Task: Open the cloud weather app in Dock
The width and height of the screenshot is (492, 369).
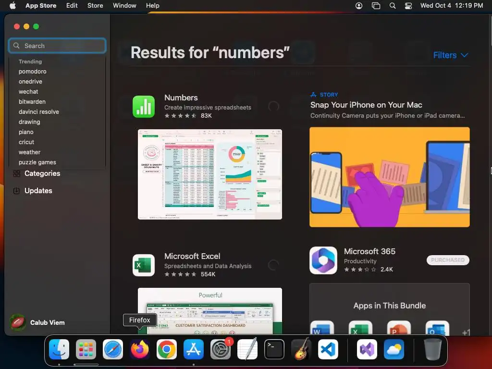Action: click(394, 349)
